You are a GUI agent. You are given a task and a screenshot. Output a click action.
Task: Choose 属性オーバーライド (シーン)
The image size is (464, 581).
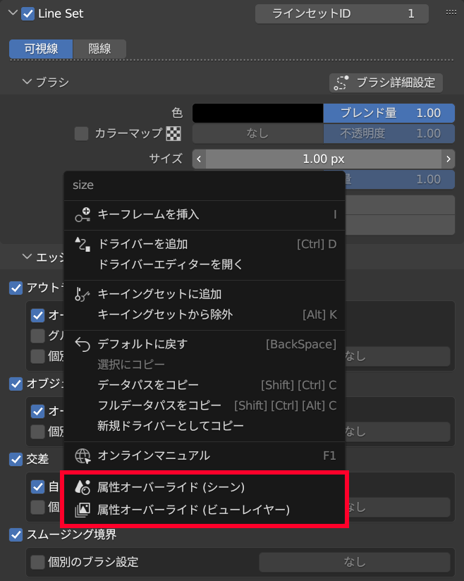coord(204,487)
